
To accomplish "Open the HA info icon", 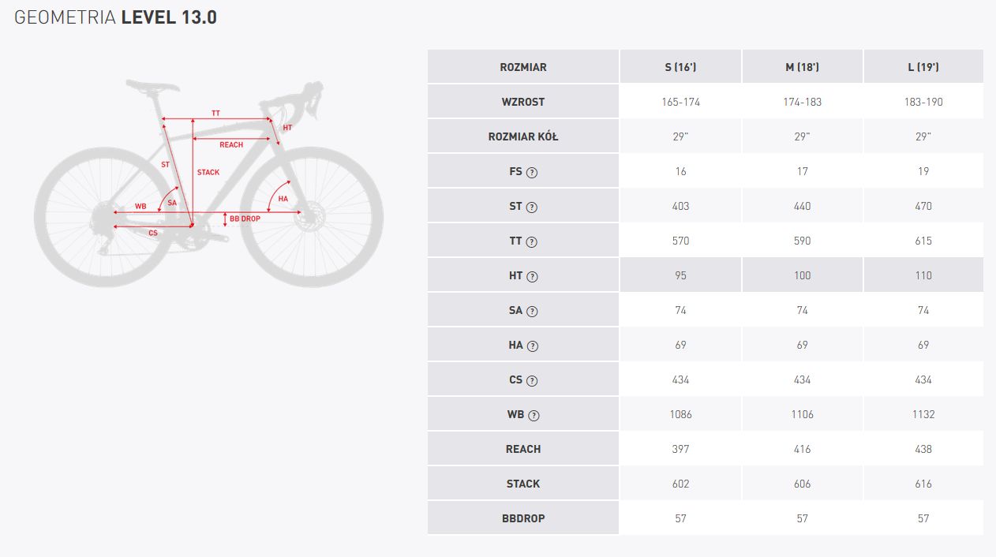I will [532, 346].
